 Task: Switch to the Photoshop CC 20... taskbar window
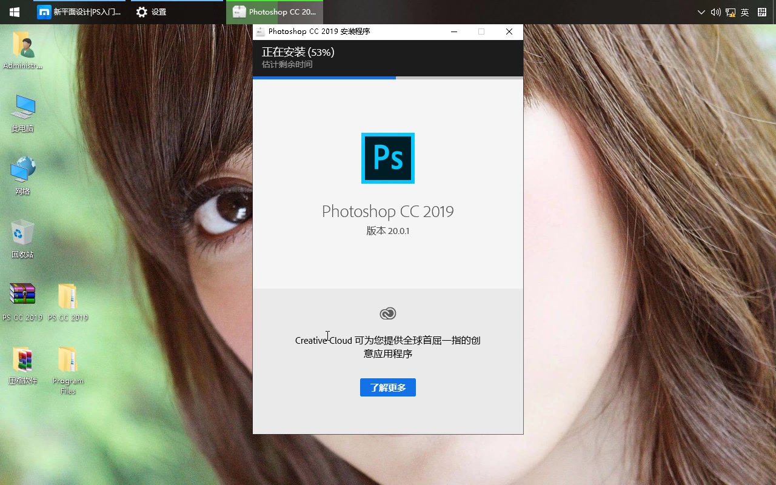pyautogui.click(x=274, y=12)
